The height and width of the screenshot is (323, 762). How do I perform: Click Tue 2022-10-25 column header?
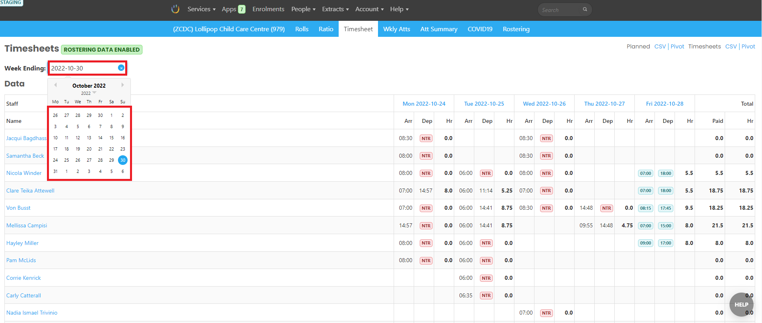pos(484,104)
